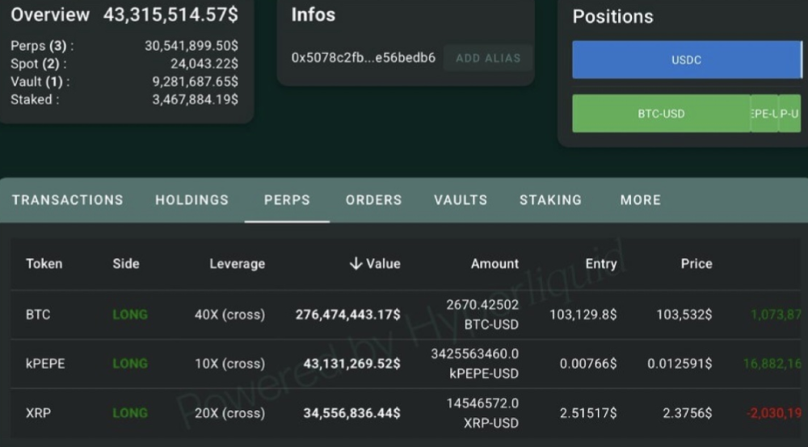Click the 20X (cross) leverage cell
This screenshot has height=447, width=808.
click(229, 413)
